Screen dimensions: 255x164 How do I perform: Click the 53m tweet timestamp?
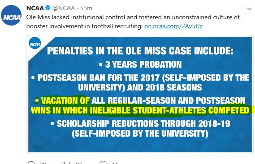point(86,8)
